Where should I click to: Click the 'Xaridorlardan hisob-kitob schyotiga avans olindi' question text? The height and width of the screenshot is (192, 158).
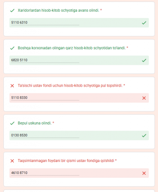59,10
